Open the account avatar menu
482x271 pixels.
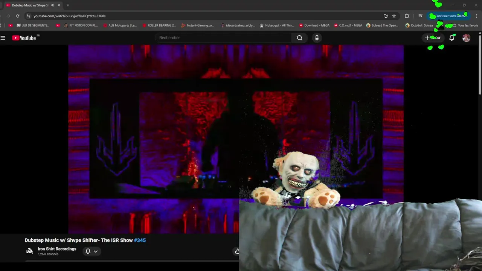(x=466, y=38)
